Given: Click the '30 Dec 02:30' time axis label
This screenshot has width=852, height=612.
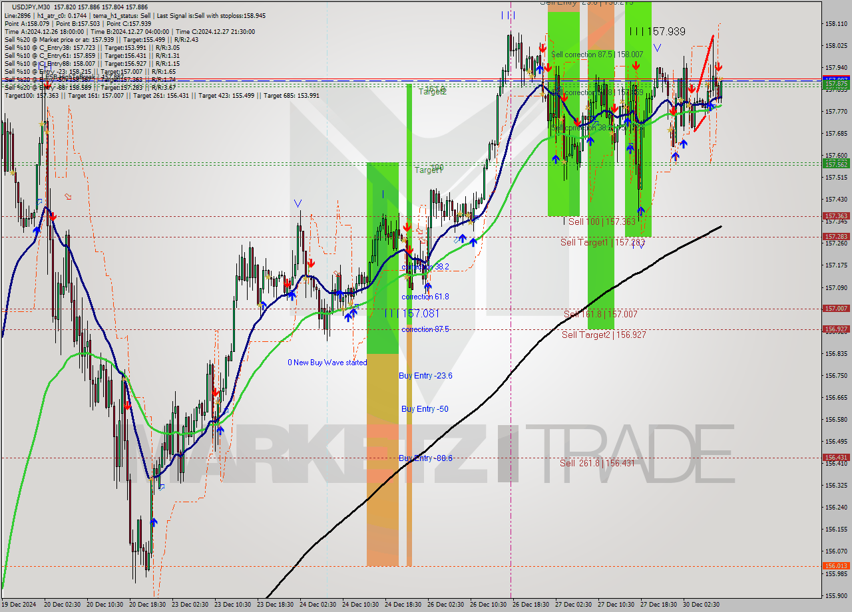Looking at the screenshot, I should [701, 605].
